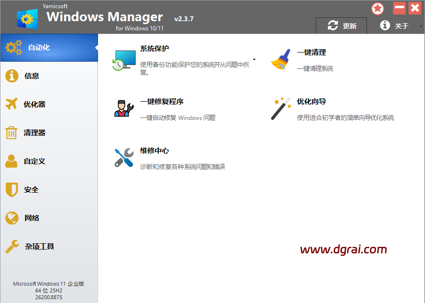Click the Windows Manager gear logo icon
The width and height of the screenshot is (425, 303).
click(27, 19)
